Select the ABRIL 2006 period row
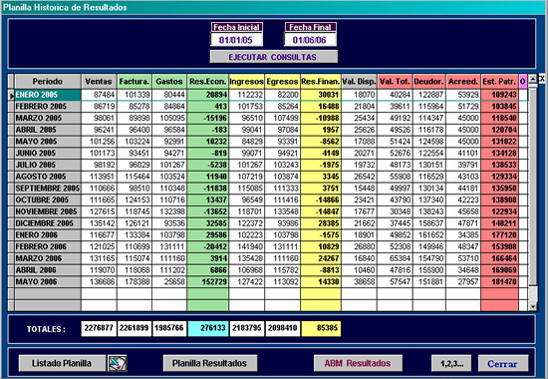The image size is (548, 379). [x=48, y=270]
